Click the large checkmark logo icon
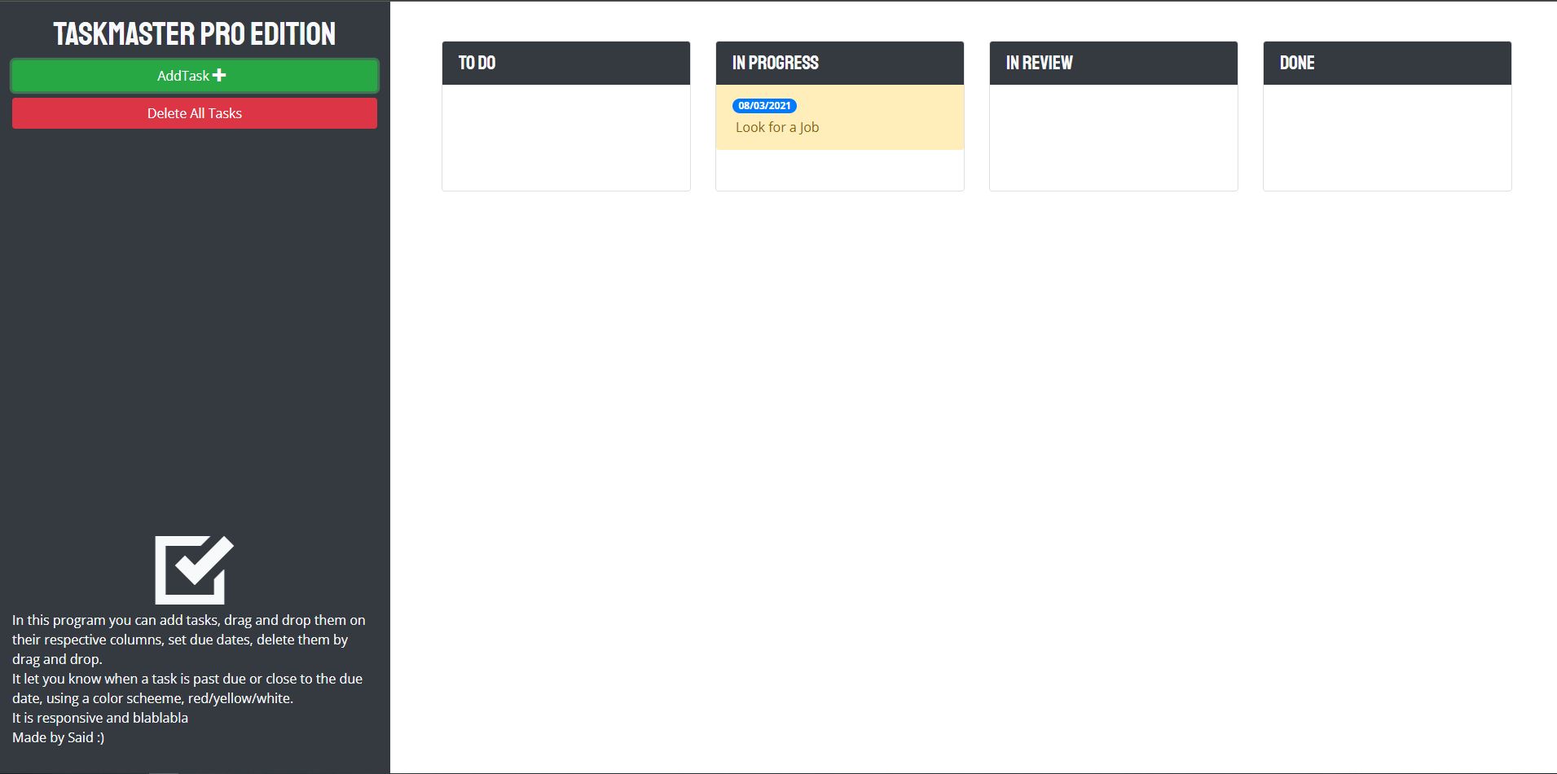The image size is (1557, 774). click(x=195, y=570)
